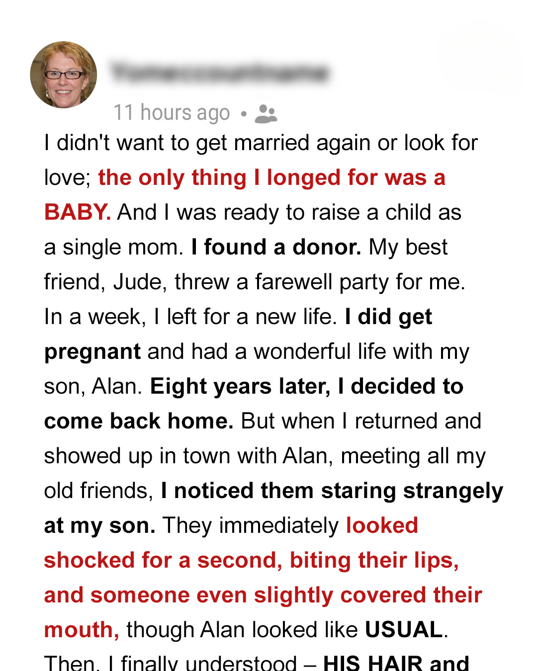Click bold text "Eight years later, I decided to"
The image size is (537, 671).
[x=307, y=386]
